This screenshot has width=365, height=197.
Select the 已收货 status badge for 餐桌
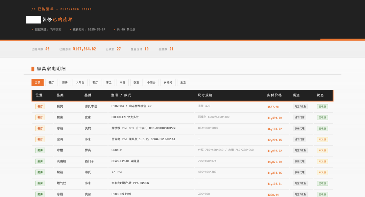(x=322, y=117)
